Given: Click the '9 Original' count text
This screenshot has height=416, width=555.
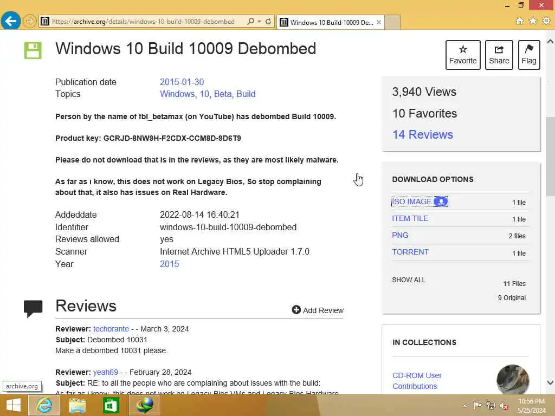Looking at the screenshot, I should pyautogui.click(x=512, y=298).
